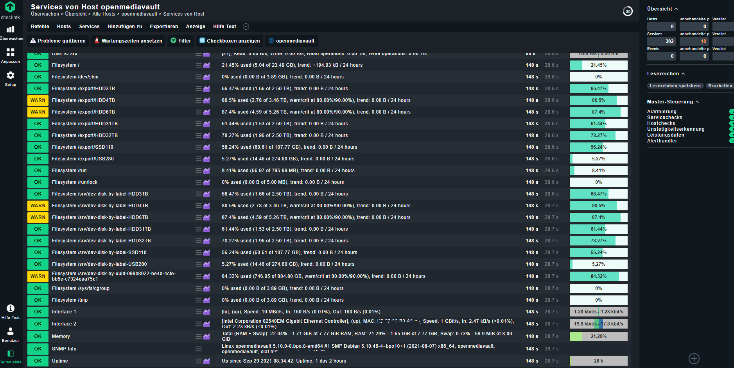Click Lesezeichen speichern button
Screen dimensions: 734x368
coord(675,85)
